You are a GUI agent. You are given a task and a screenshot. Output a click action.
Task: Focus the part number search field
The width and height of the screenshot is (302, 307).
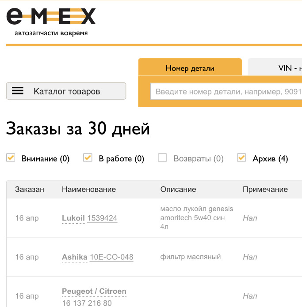pyautogui.click(x=226, y=91)
